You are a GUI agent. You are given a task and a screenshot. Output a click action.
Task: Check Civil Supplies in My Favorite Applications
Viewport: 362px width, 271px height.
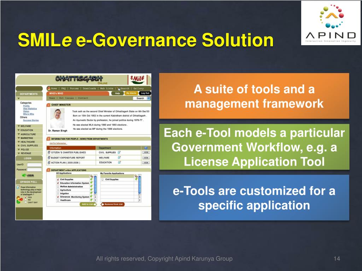coord(102,180)
